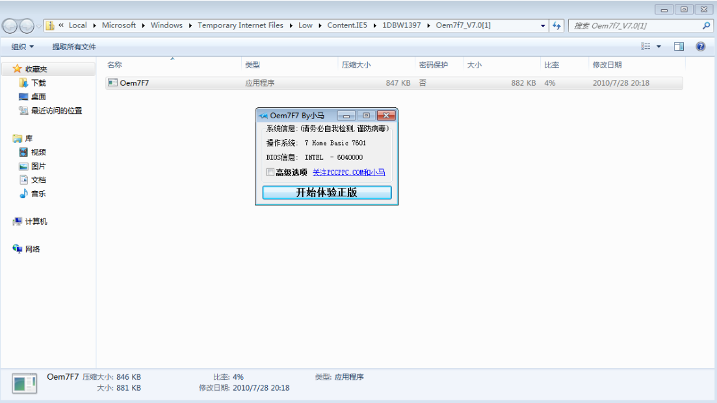
Task: Select 下载 in the navigation pane
Action: 38,83
